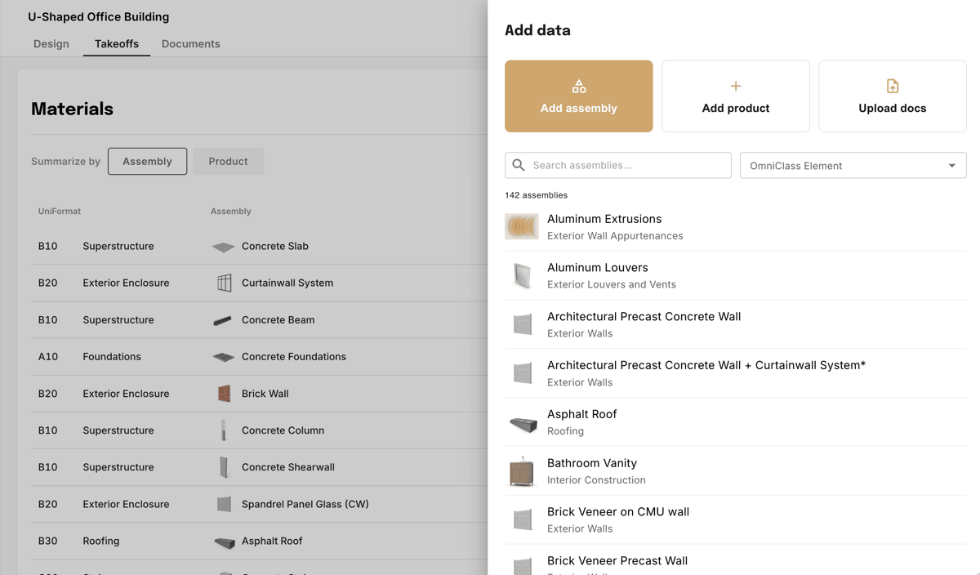
Task: Click Concrete Column row text
Action: [x=283, y=430]
